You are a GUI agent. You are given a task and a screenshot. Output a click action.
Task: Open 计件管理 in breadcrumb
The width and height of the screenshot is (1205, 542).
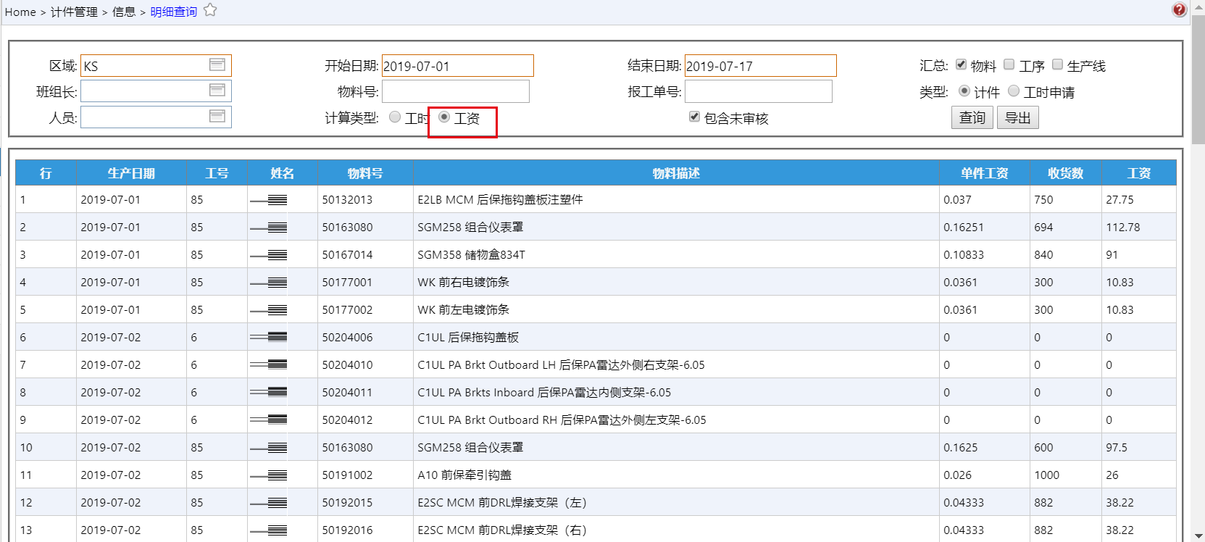point(74,12)
